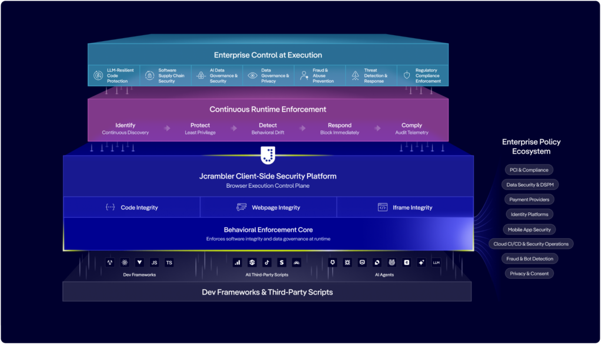Click the AI Agents caption
The image size is (602, 348).
(384, 275)
